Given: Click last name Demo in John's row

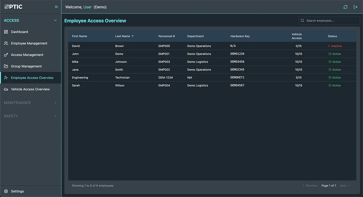Looking at the screenshot, I should point(119,54).
